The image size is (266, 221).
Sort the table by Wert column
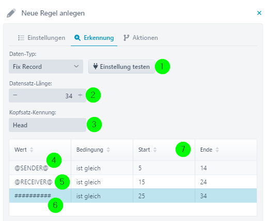point(32,150)
